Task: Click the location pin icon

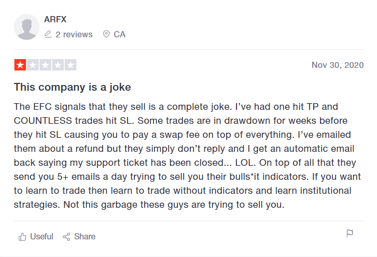Action: [x=106, y=34]
